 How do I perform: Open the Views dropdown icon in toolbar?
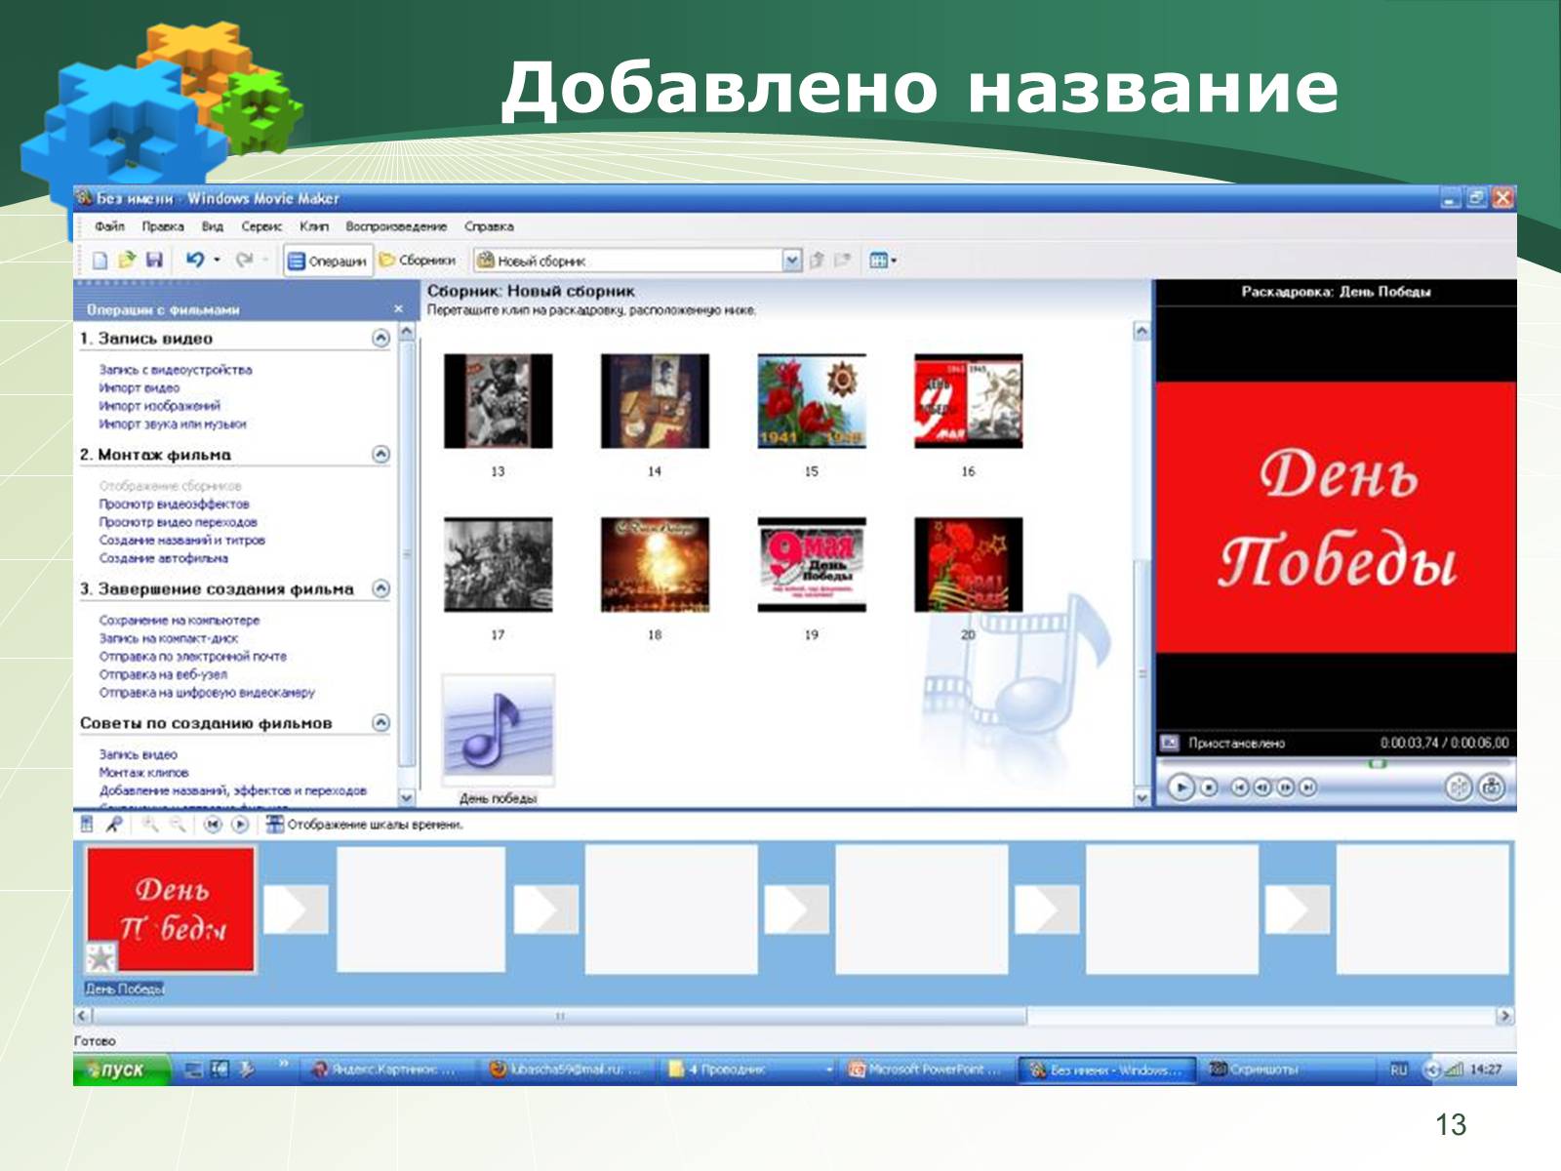[x=882, y=261]
